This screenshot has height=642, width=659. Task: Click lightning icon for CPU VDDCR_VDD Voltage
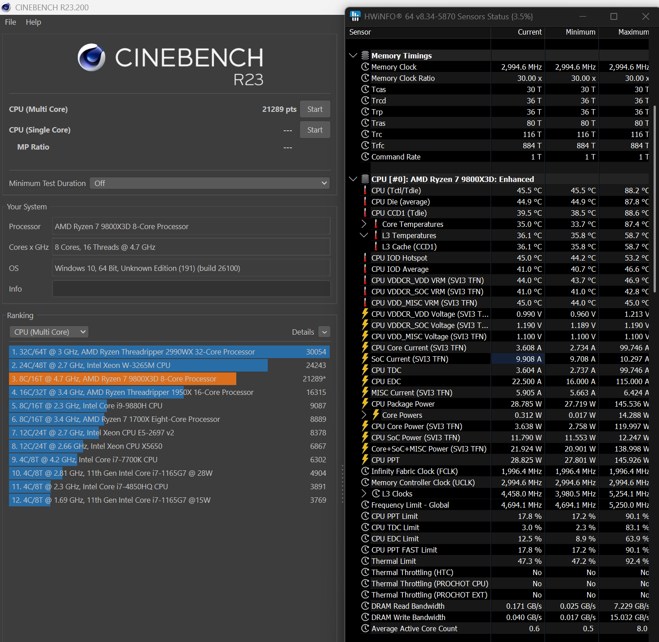365,314
